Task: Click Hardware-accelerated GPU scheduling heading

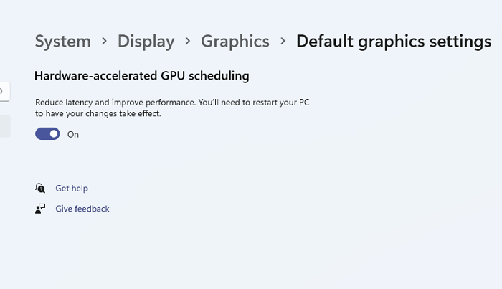Action: (x=142, y=75)
